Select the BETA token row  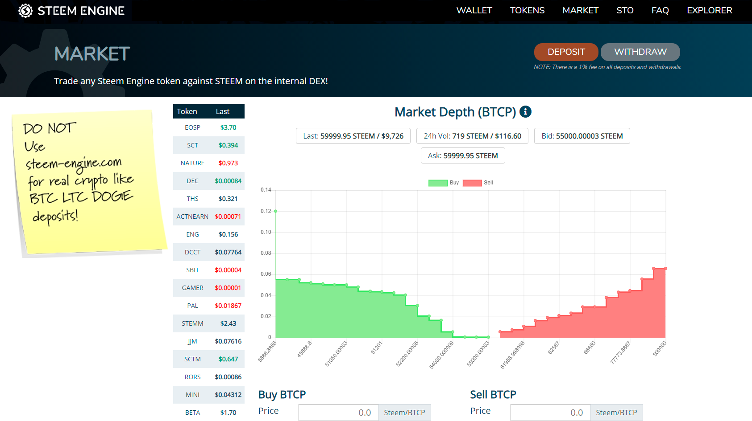pyautogui.click(x=209, y=413)
